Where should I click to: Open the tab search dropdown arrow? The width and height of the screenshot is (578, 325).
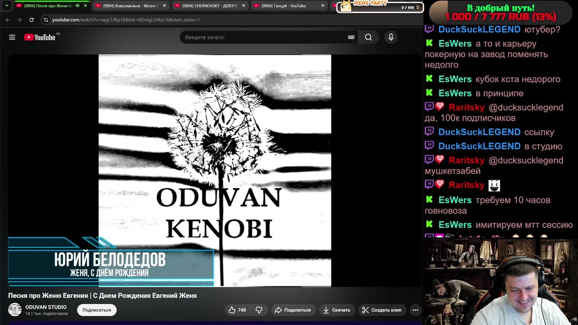pyautogui.click(x=7, y=6)
